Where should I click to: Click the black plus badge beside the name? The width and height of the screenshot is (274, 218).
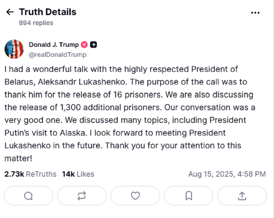tap(93, 45)
